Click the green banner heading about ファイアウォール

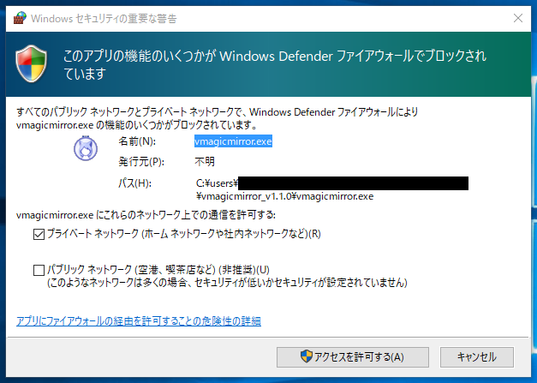coord(275,64)
